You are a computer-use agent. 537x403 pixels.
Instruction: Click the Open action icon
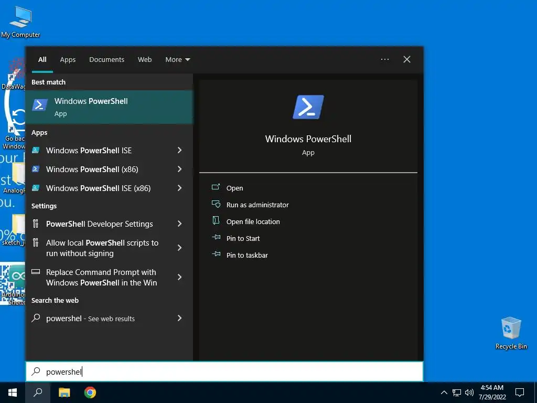[216, 187]
